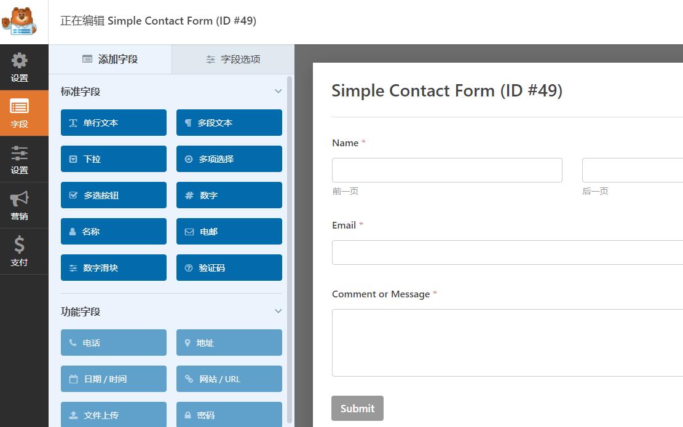
Task: Switch to the 添加字段 tab
Action: [x=110, y=59]
